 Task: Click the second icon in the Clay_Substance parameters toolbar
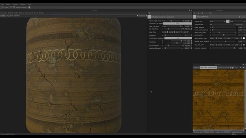198,13
